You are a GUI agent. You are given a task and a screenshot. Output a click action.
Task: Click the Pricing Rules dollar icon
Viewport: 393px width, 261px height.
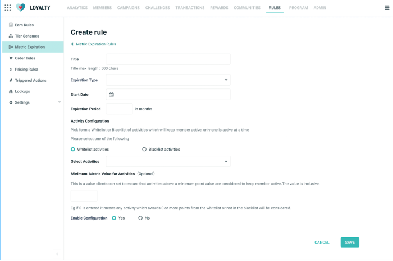[x=11, y=69]
